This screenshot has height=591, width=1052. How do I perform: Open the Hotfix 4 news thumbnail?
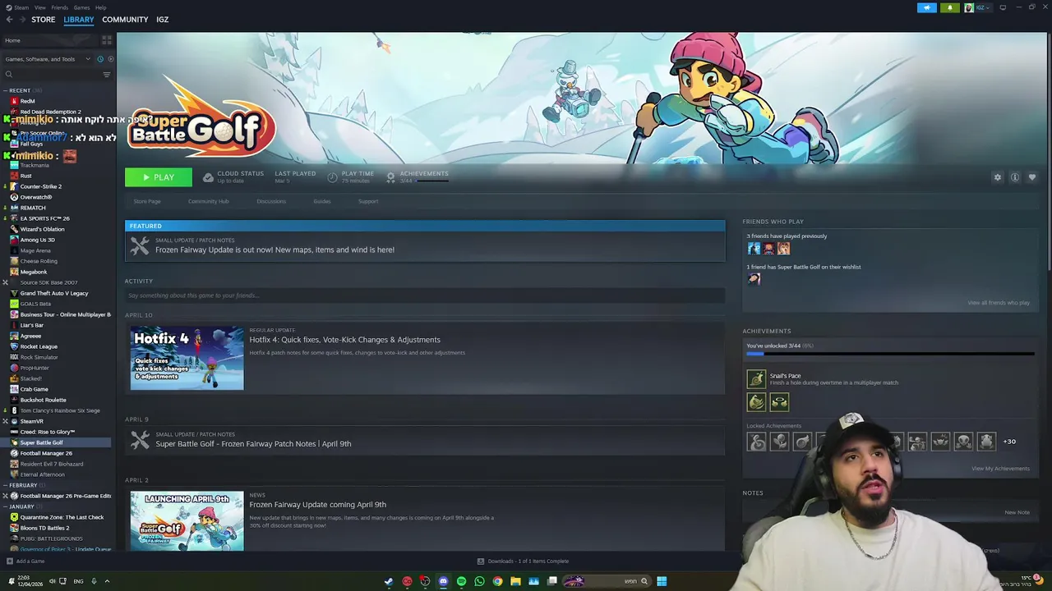(187, 358)
